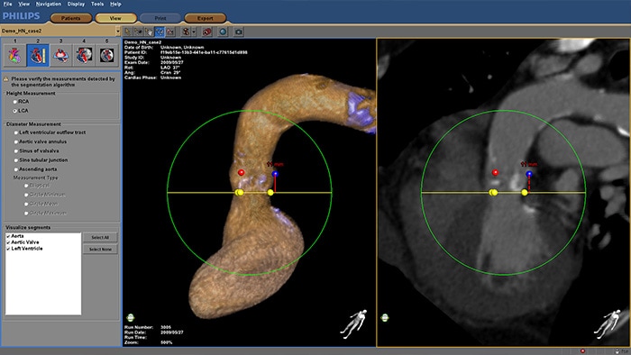Switch to the Print tab
The image size is (631, 355).
pos(160,18)
